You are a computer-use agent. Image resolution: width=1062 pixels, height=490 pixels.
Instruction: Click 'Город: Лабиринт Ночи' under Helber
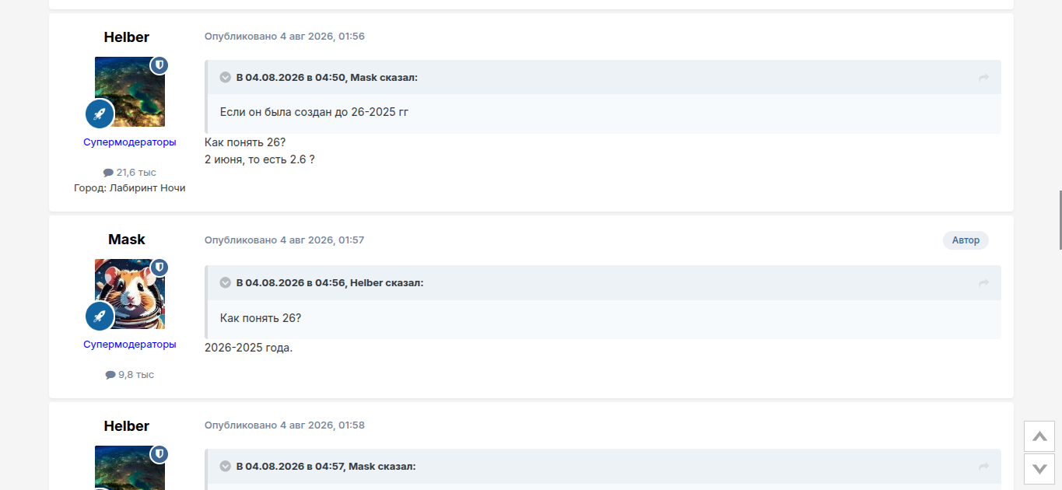pyautogui.click(x=130, y=188)
